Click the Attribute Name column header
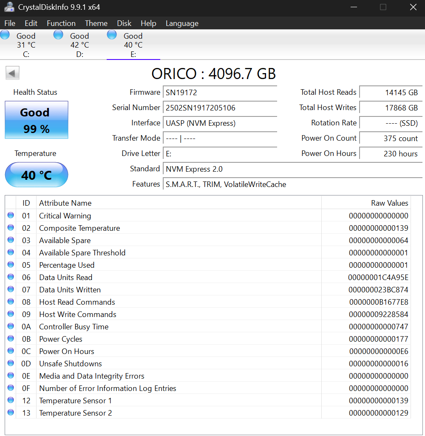The image size is (425, 436). click(x=179, y=203)
